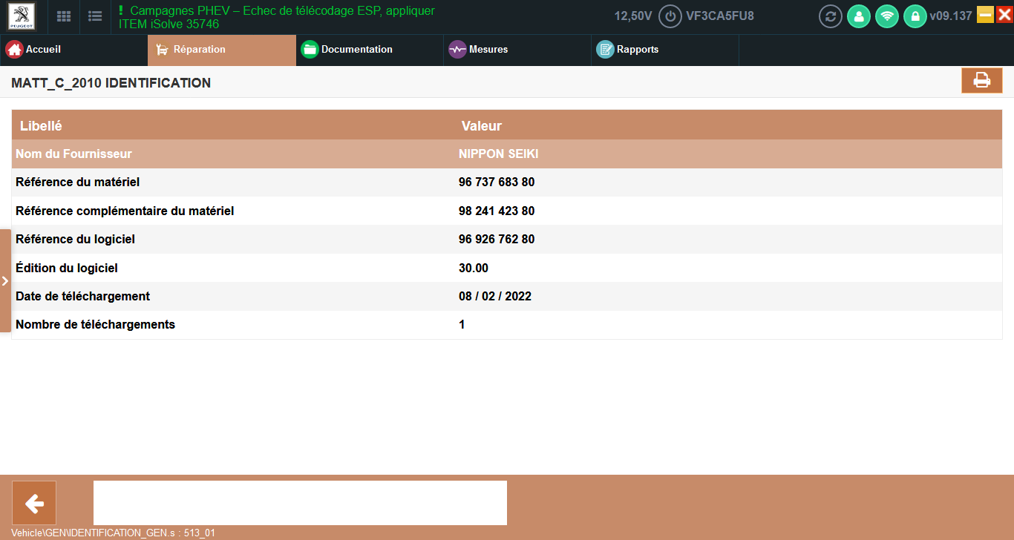Click the Peugeot logo icon
Image resolution: width=1014 pixels, height=540 pixels.
(x=22, y=16)
